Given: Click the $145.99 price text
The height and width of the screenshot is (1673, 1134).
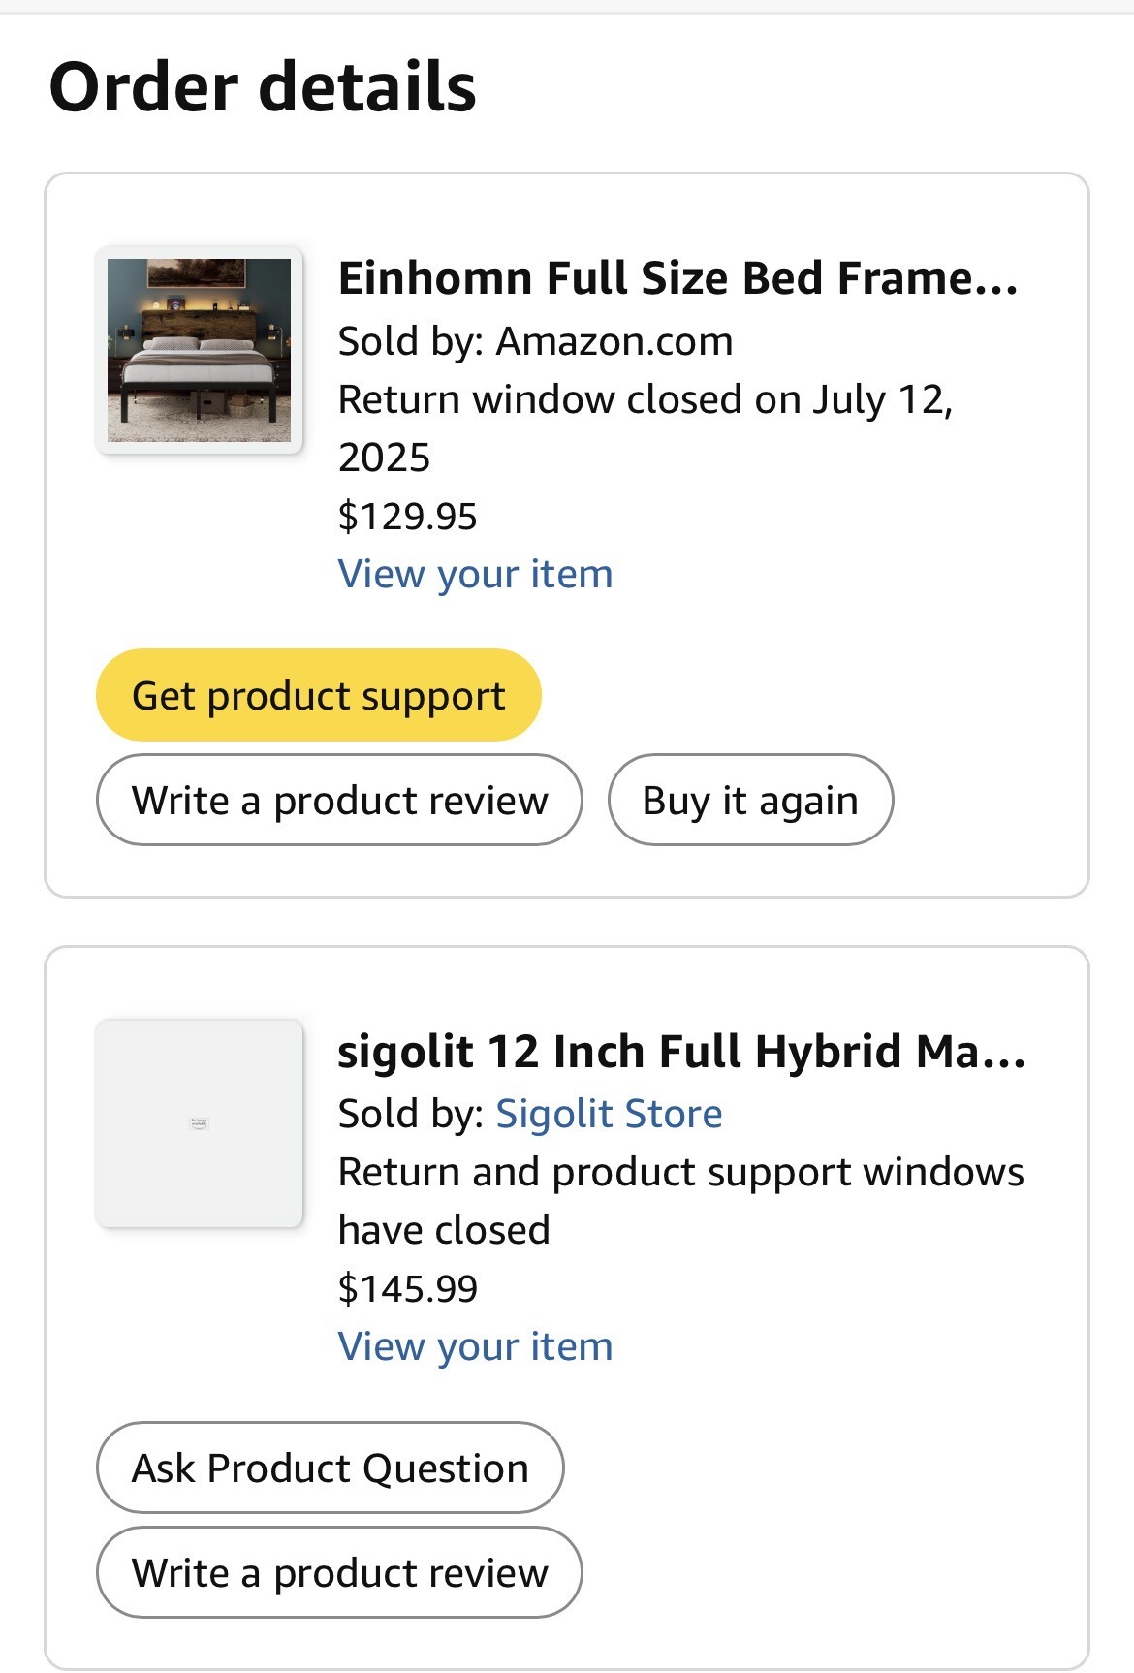Looking at the screenshot, I should pyautogui.click(x=407, y=1288).
